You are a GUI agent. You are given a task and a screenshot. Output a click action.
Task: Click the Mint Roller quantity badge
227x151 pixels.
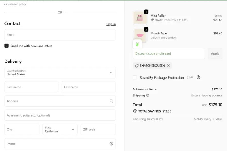click(146, 12)
